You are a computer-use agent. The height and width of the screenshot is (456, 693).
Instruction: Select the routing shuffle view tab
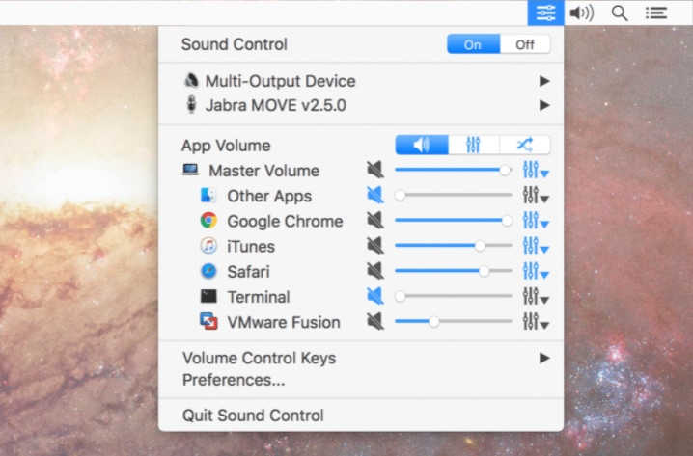[524, 145]
